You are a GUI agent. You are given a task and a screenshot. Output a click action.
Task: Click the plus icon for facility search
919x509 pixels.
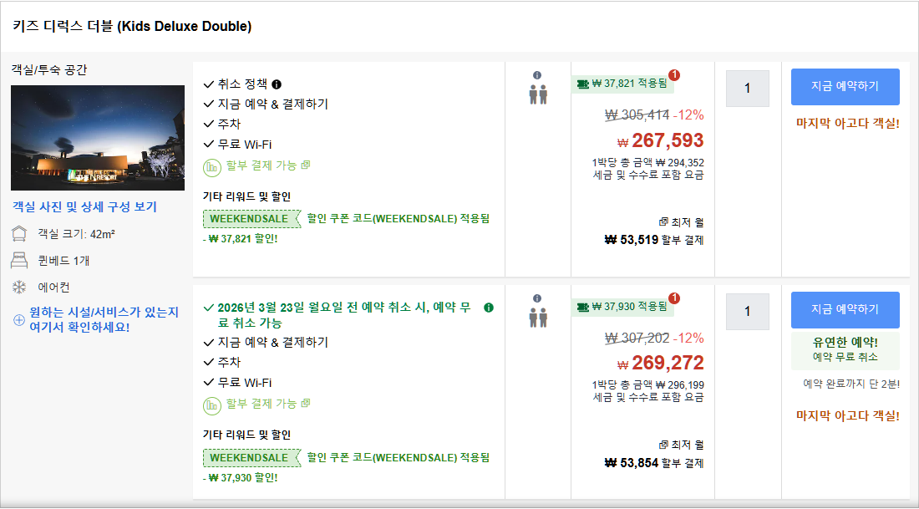[x=18, y=319]
